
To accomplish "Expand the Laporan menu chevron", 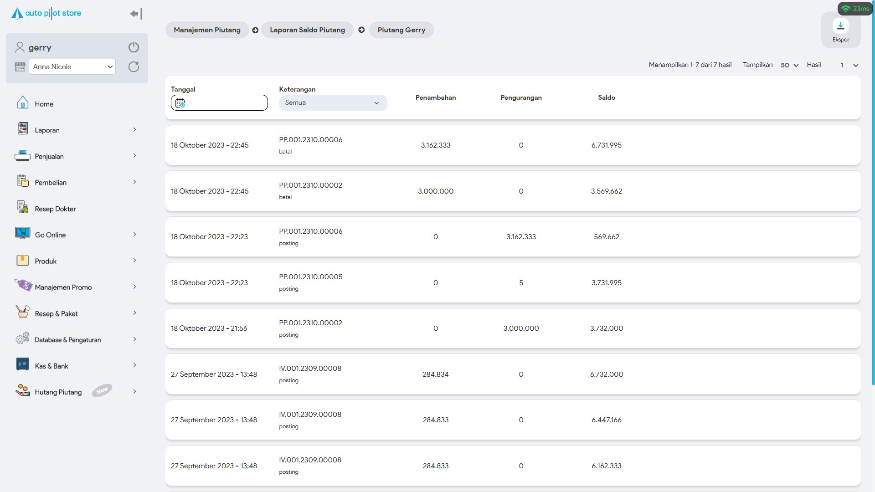I will 134,130.
